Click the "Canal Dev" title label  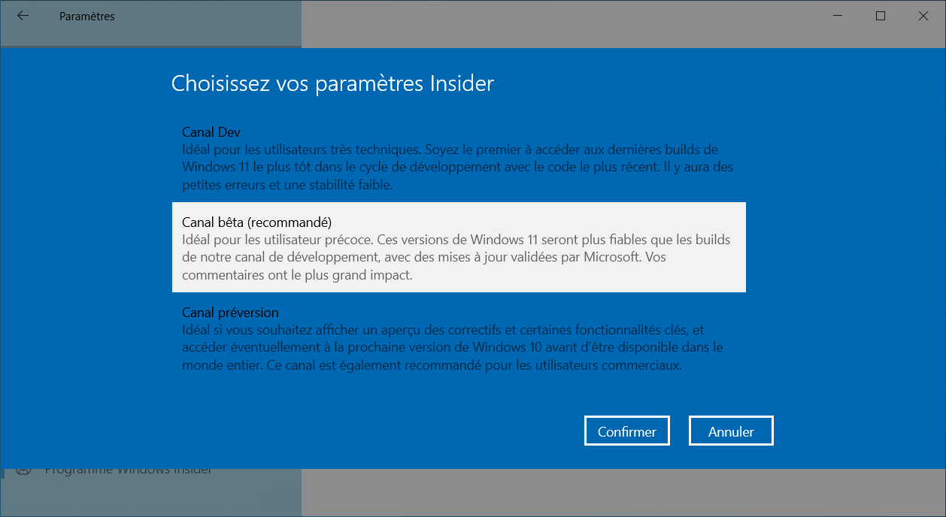[211, 132]
